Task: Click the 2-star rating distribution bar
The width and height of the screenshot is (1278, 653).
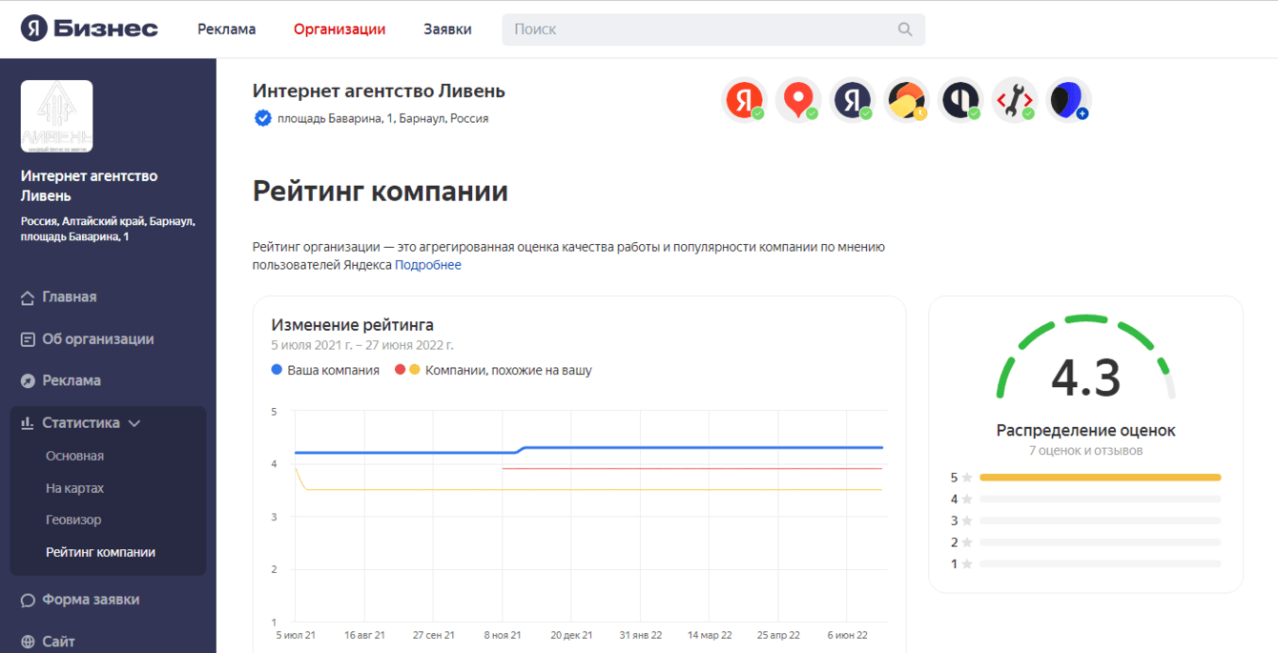Action: [1100, 542]
